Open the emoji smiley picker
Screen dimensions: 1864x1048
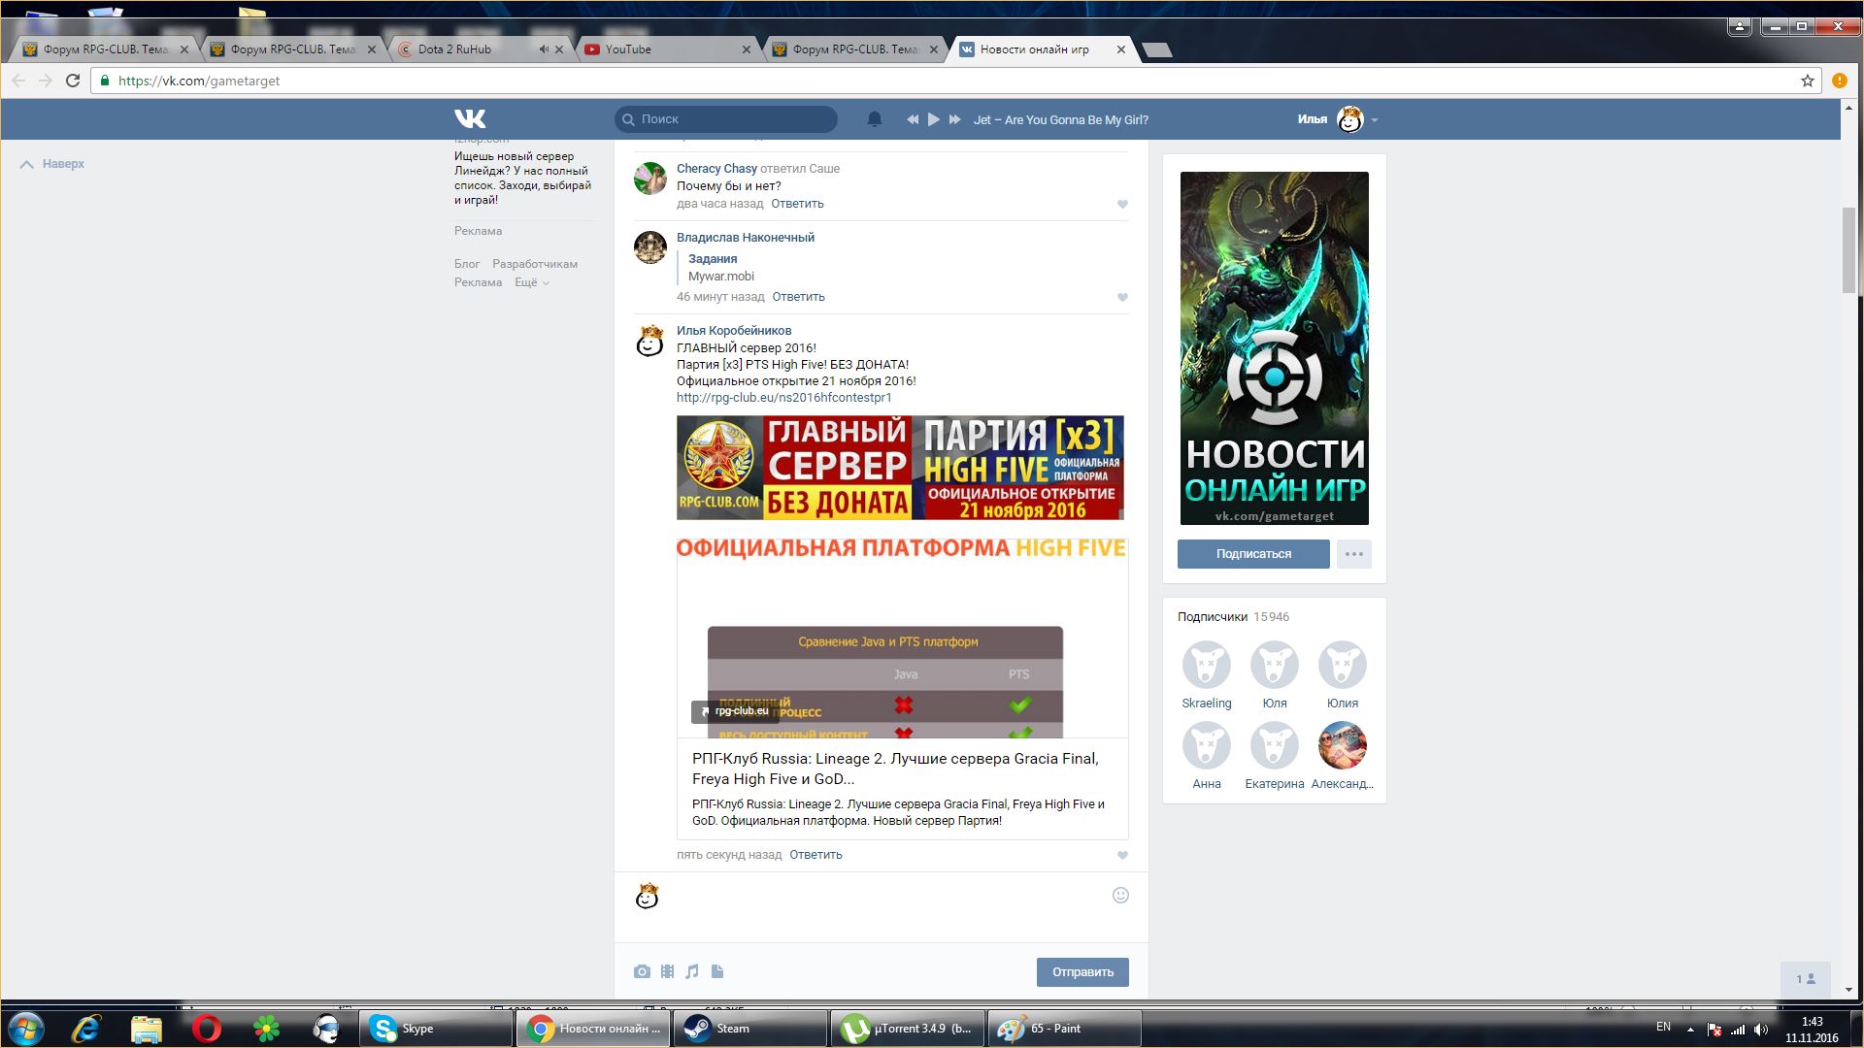click(1120, 896)
